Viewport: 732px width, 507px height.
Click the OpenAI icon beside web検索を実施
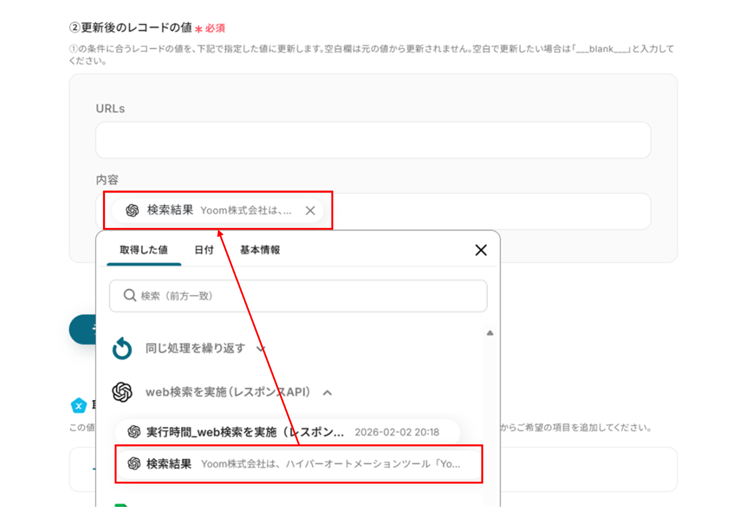pyautogui.click(x=122, y=392)
